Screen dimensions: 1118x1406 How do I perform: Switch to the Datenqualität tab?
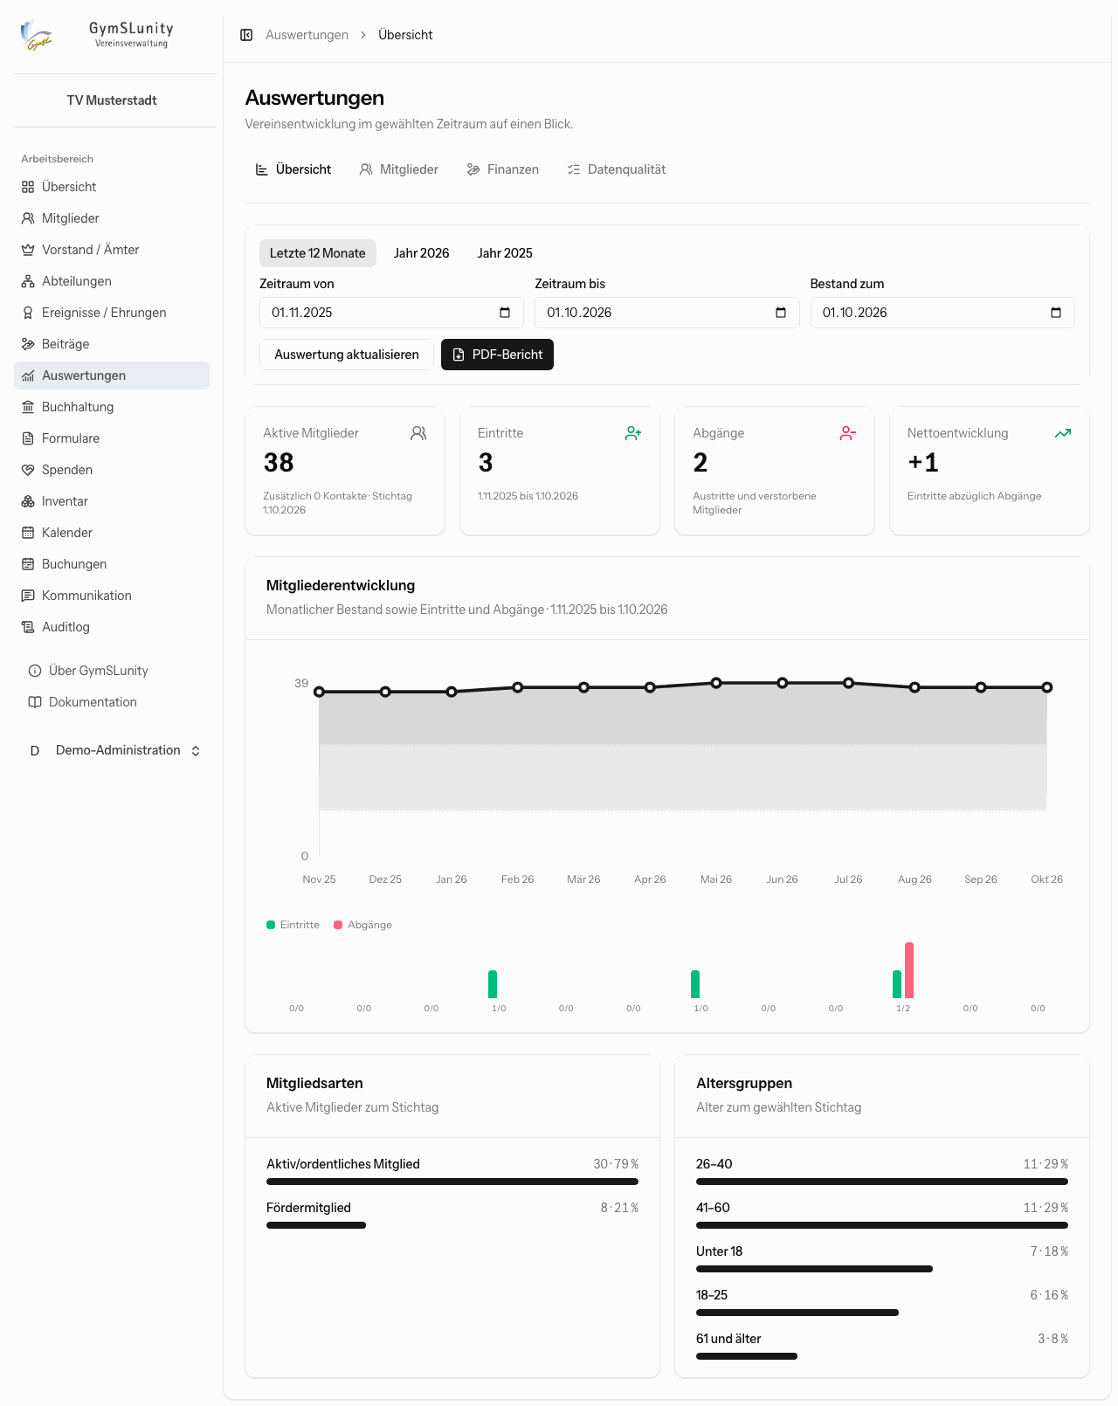click(617, 169)
